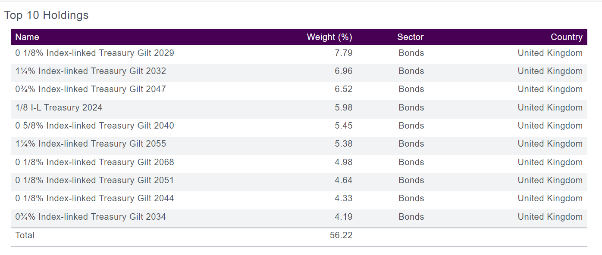Viewport: 602px width, 255px height.
Task: Click the 7.79 weight value
Action: (343, 53)
